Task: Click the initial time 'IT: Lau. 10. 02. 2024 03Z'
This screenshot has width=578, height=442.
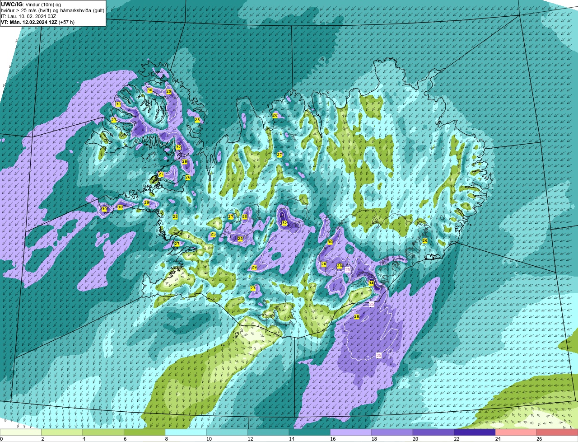Action: [29, 16]
